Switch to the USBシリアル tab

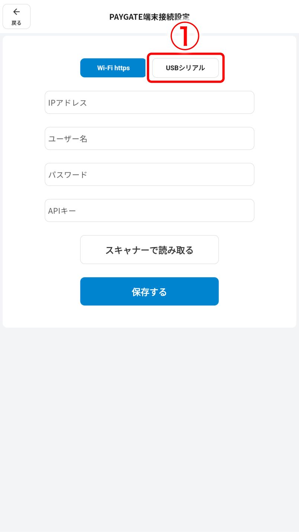click(185, 68)
